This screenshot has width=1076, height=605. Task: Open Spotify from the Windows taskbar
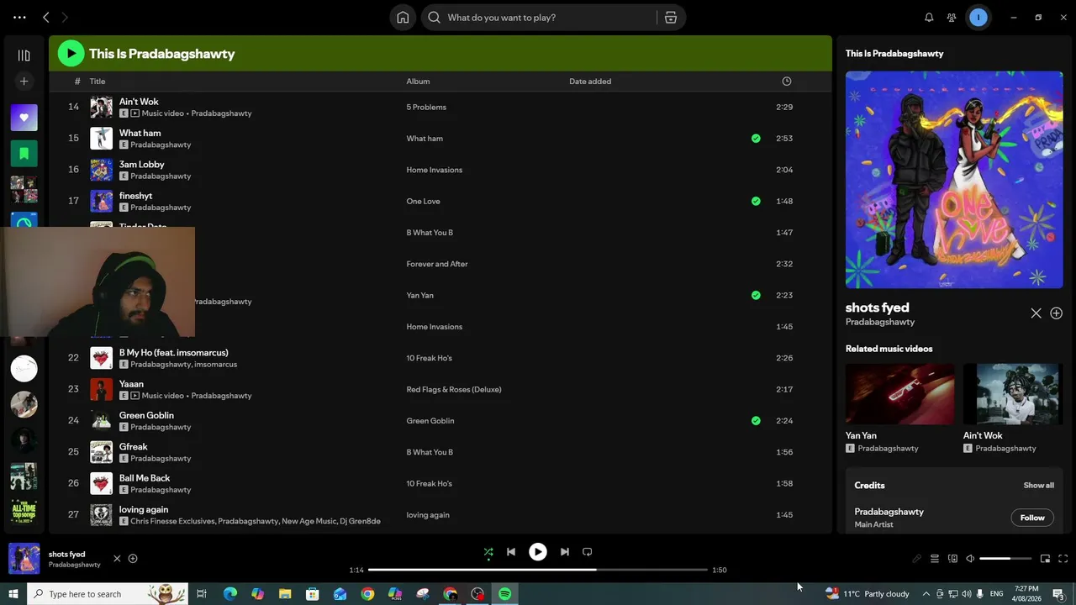click(505, 594)
